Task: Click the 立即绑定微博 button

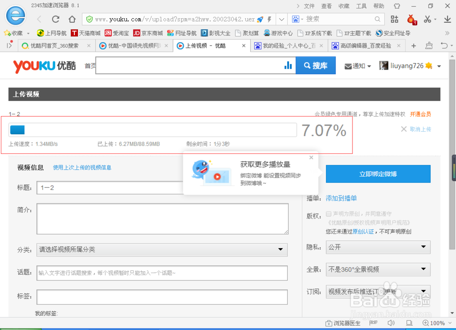Action: click(378, 174)
